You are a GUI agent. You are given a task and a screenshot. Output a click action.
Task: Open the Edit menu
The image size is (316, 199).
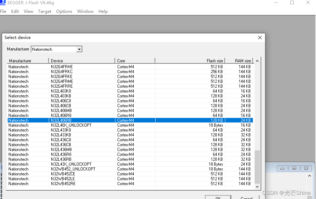[x=15, y=11]
